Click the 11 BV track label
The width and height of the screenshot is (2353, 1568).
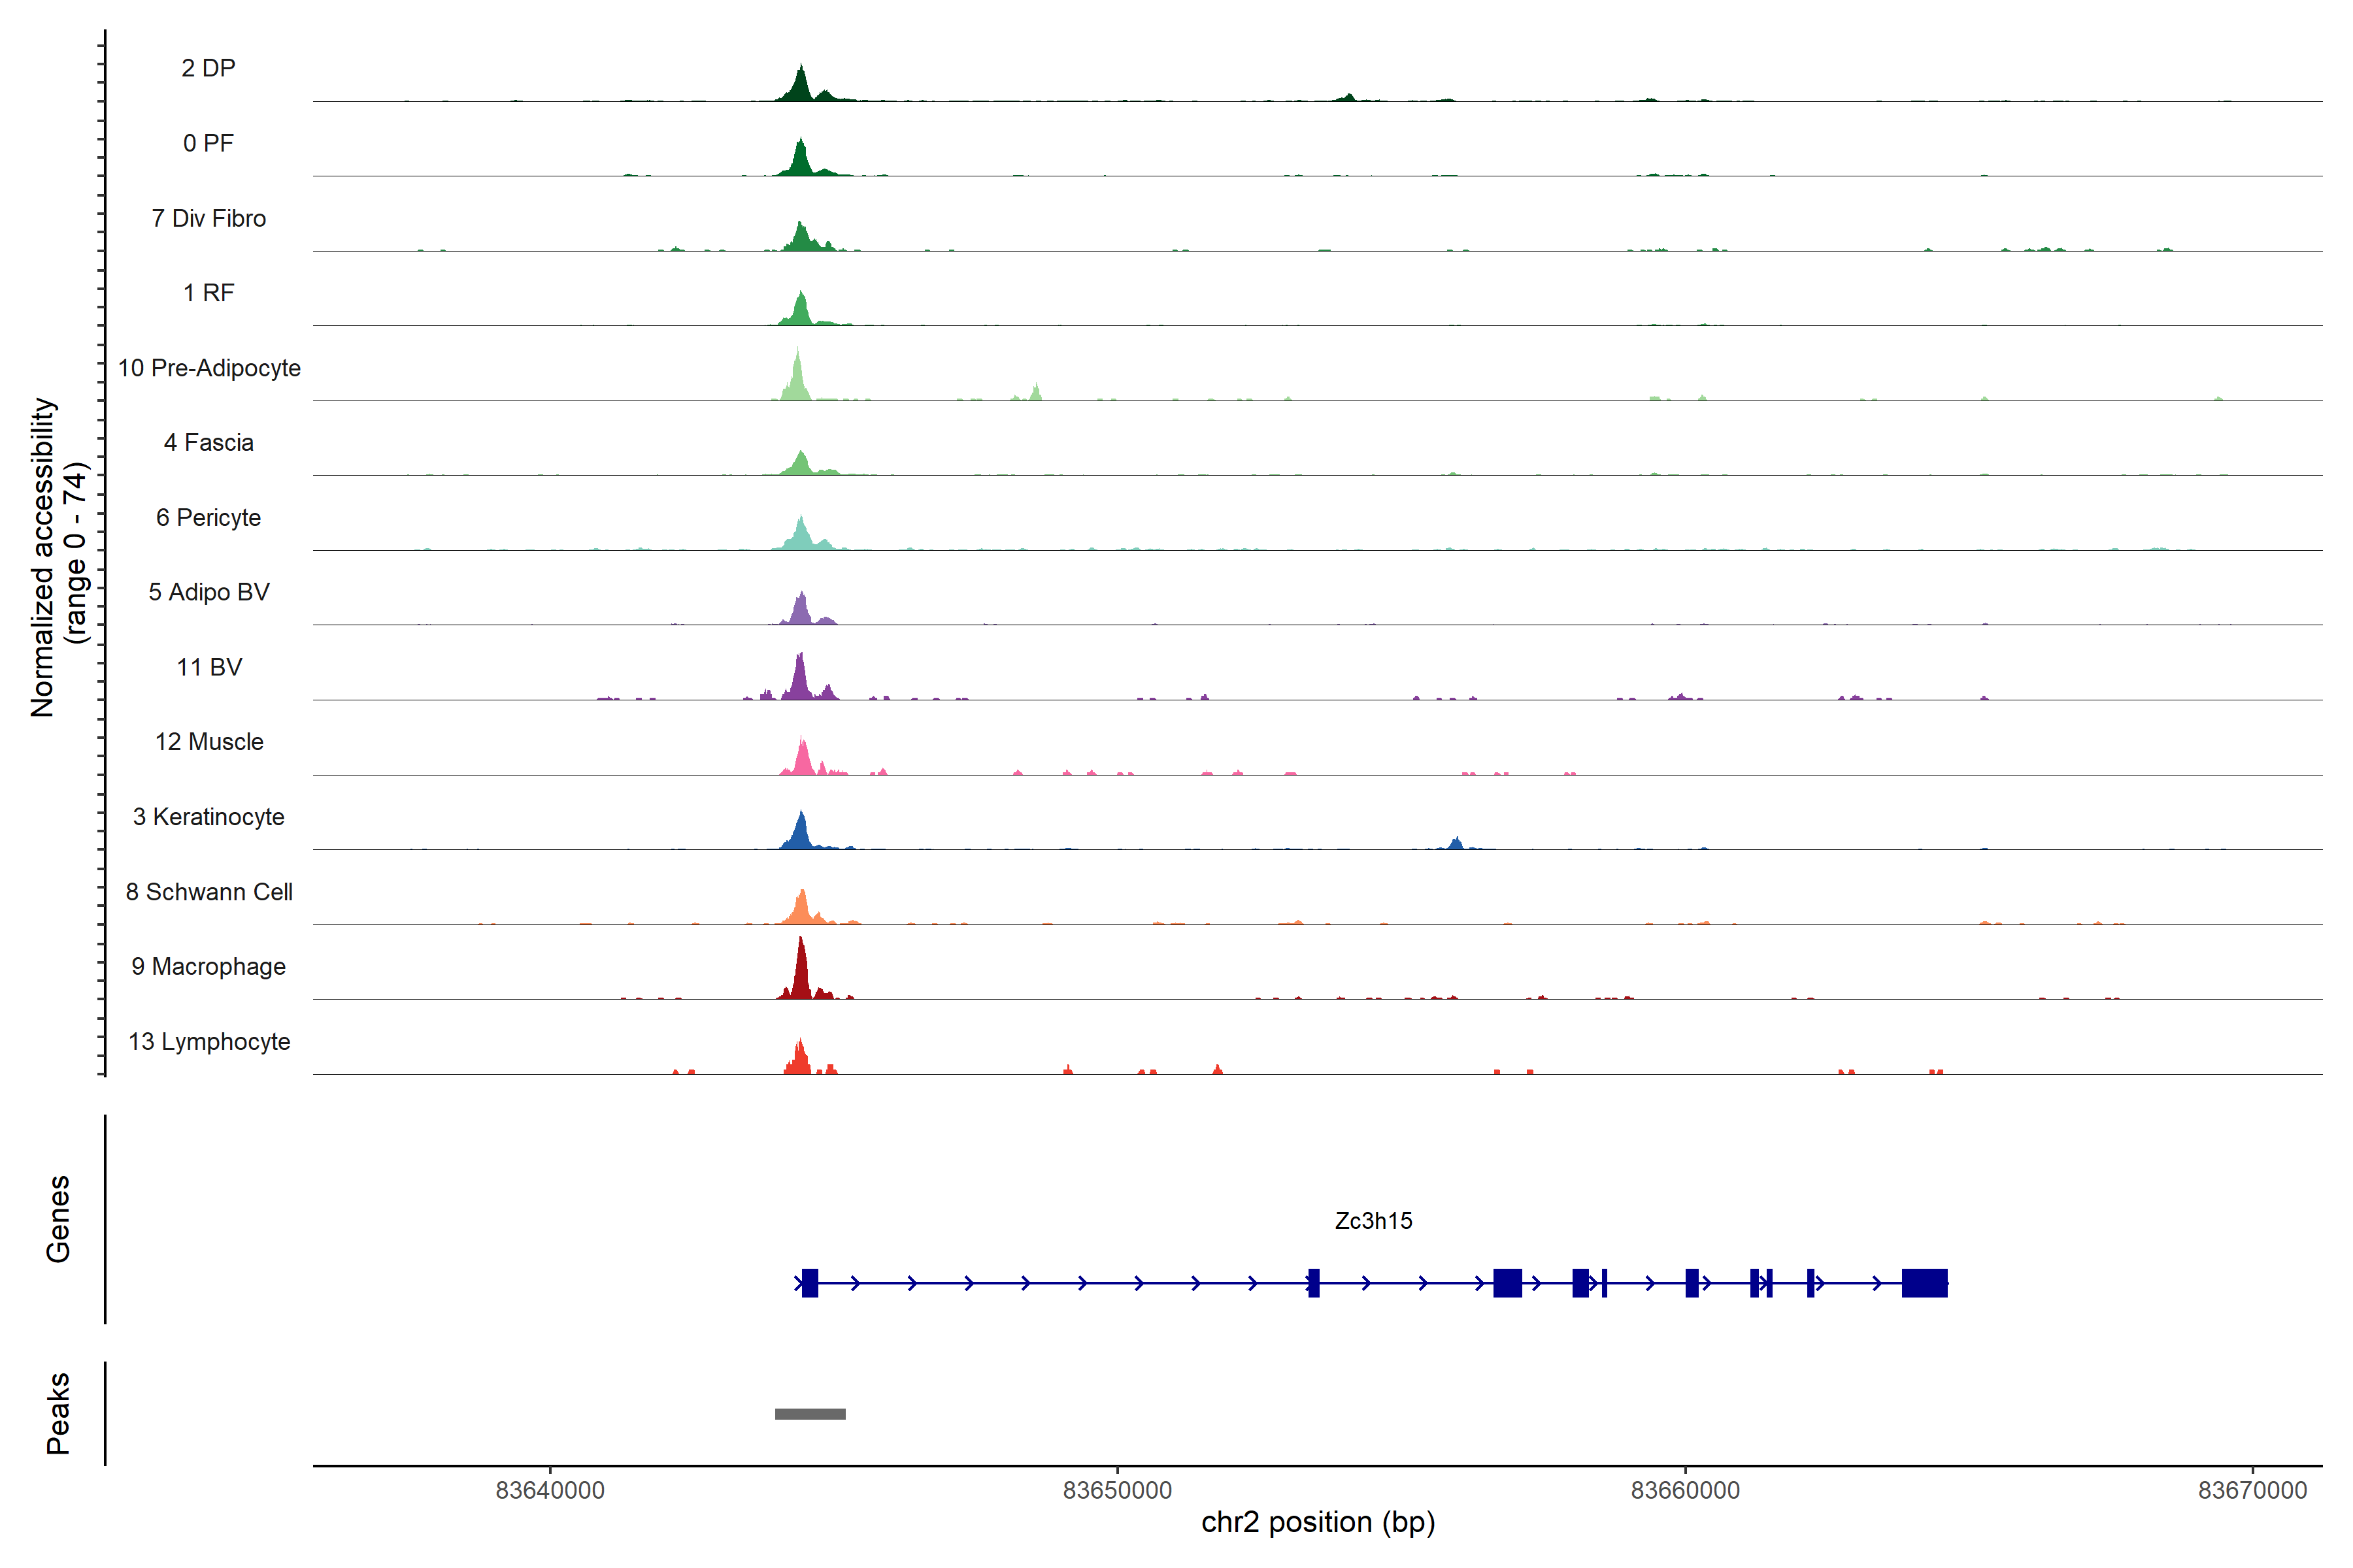208,667
